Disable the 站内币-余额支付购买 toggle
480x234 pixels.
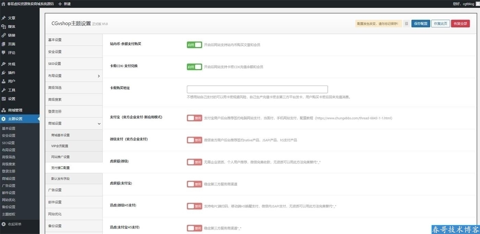[x=194, y=45]
